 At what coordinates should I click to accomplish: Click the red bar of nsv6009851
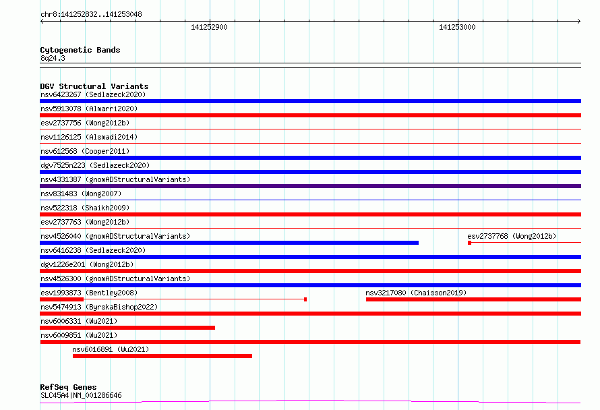tap(310, 342)
